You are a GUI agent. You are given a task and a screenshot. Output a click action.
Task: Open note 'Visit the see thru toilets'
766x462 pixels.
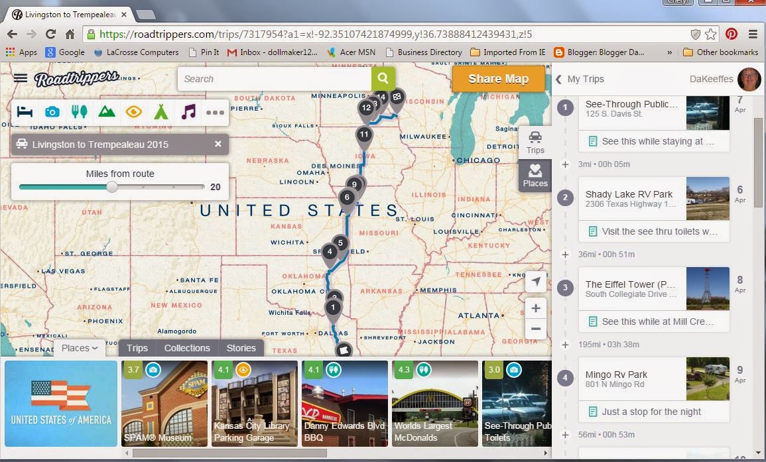[x=654, y=231]
